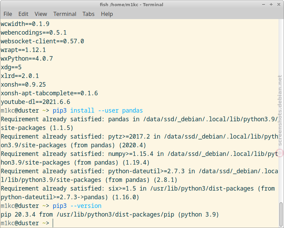Screen dimensions: 284x228
Task: Maximize the terminal window with plus icon
Action: (271, 5)
